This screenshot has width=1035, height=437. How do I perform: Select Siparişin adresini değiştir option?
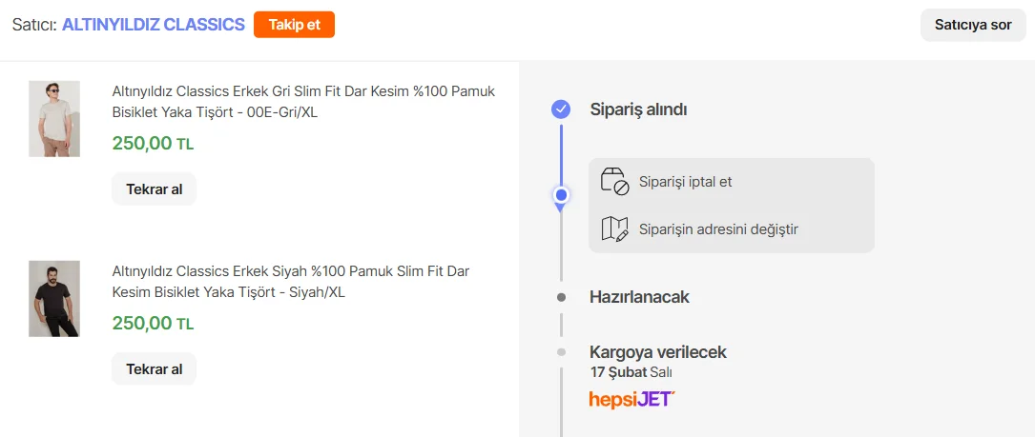pyautogui.click(x=718, y=228)
